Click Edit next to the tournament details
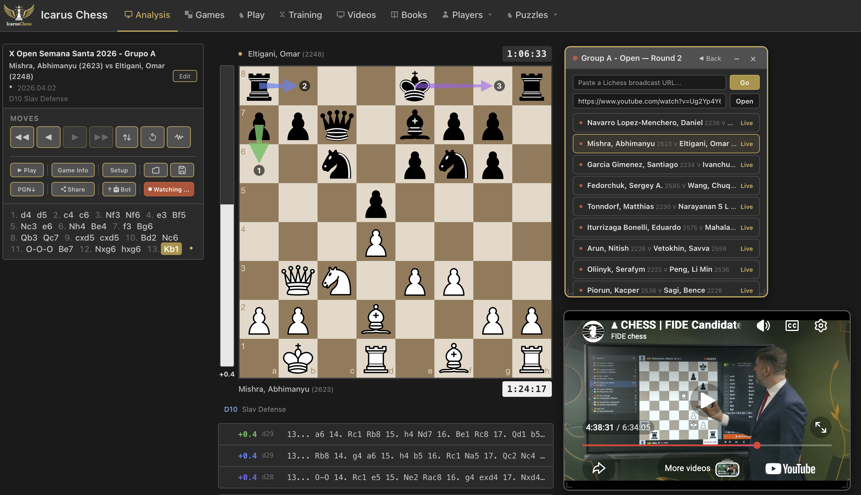This screenshot has height=495, width=861. [185, 76]
